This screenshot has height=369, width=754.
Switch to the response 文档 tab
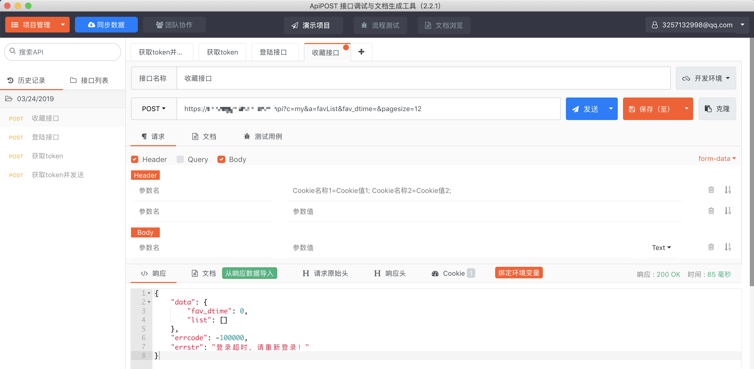click(x=204, y=273)
